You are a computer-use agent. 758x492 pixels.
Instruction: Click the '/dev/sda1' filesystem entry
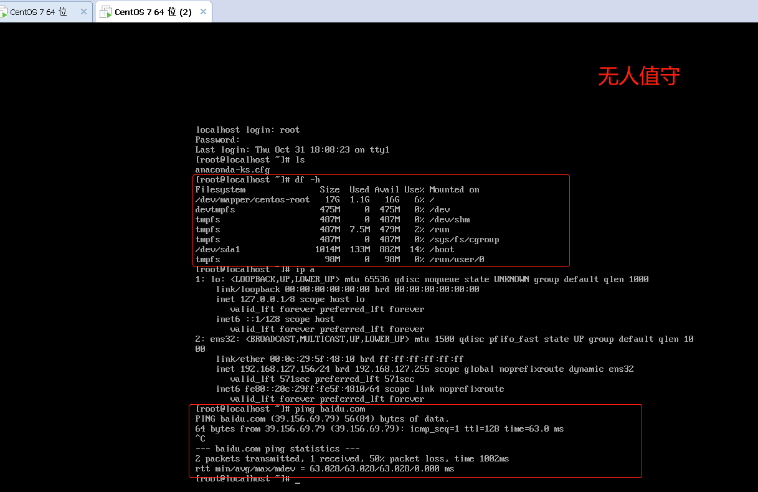pos(217,249)
